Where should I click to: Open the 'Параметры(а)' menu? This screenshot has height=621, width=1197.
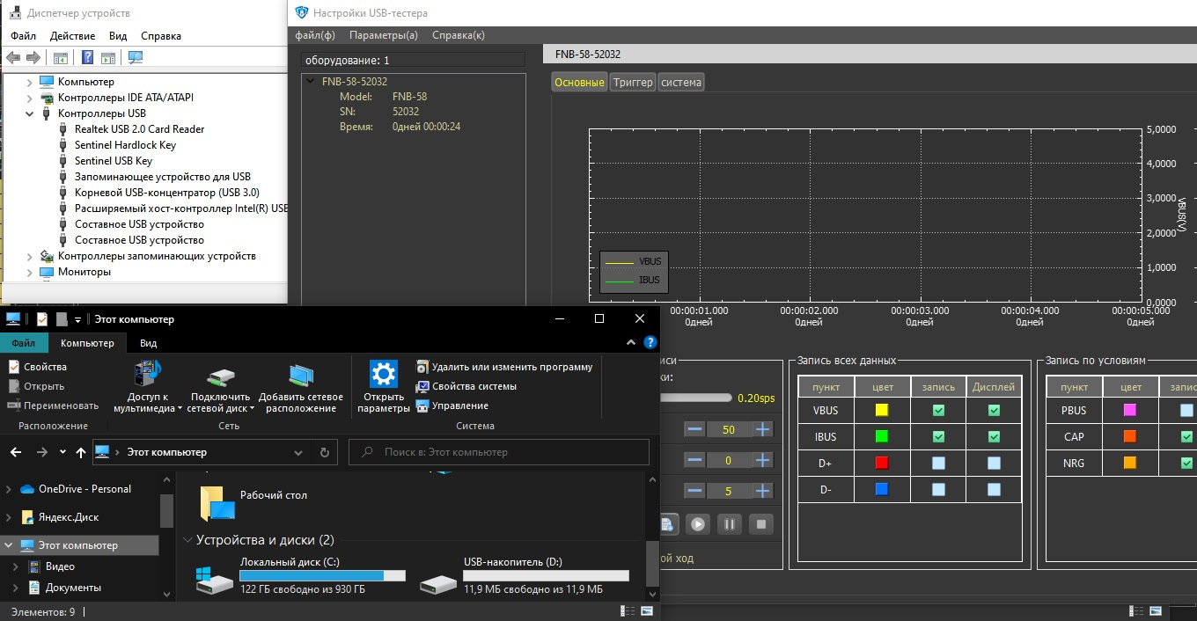[x=383, y=35]
